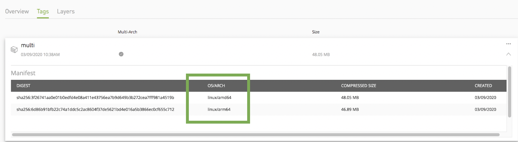Image resolution: width=518 pixels, height=142 pixels.
Task: Click the COMPRESSED SIZE column header
Action: [x=359, y=86]
